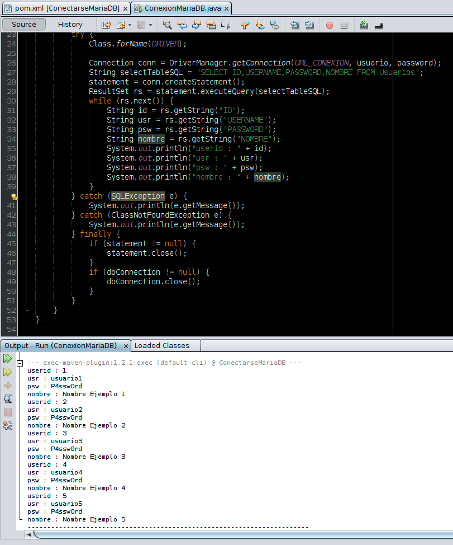Collapse the Maven exec output block

(x=20, y=363)
